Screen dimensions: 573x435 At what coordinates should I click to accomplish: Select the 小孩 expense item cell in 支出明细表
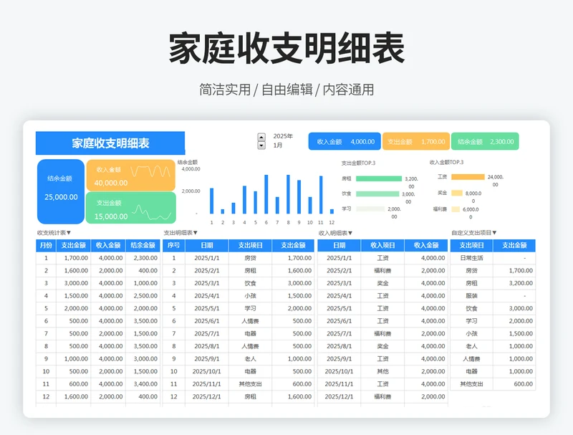(250, 296)
